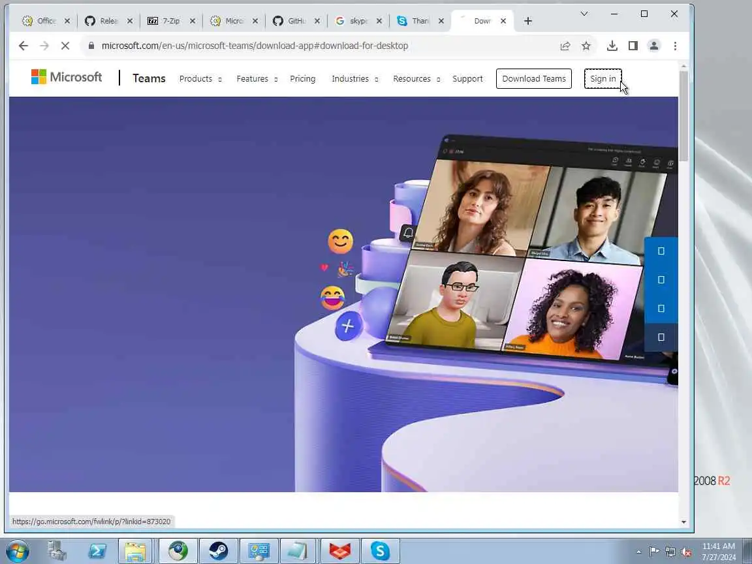The width and height of the screenshot is (752, 564).
Task: Close the current Download tab
Action: [x=503, y=21]
